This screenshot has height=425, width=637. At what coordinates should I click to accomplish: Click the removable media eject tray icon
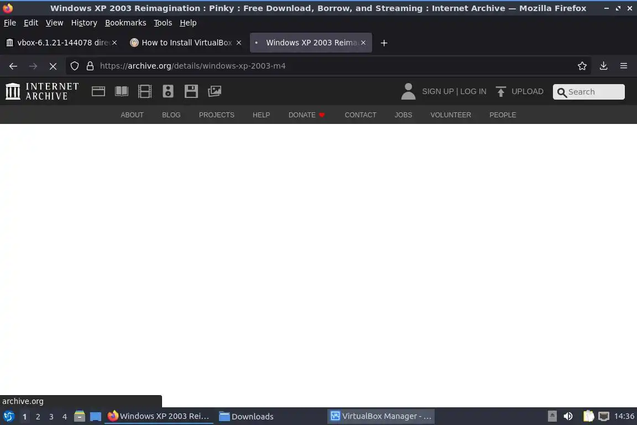(x=552, y=417)
